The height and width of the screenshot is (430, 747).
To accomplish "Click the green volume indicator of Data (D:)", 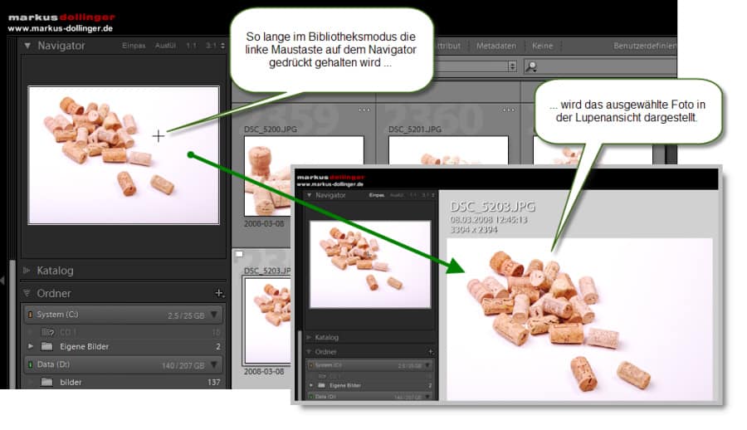I will (x=30, y=364).
